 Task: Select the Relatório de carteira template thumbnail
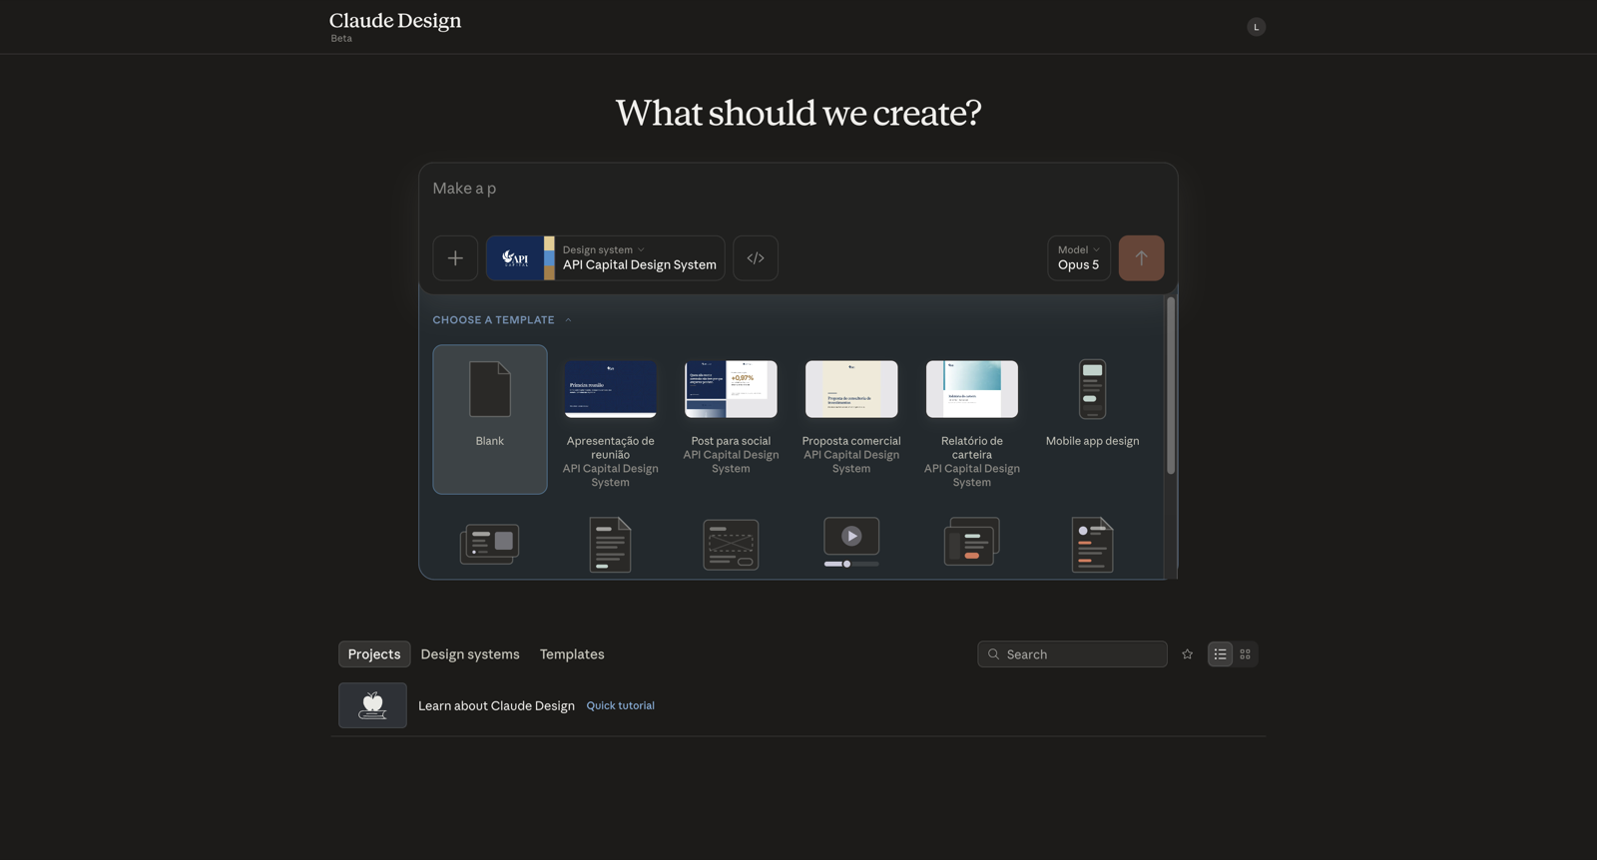point(972,389)
